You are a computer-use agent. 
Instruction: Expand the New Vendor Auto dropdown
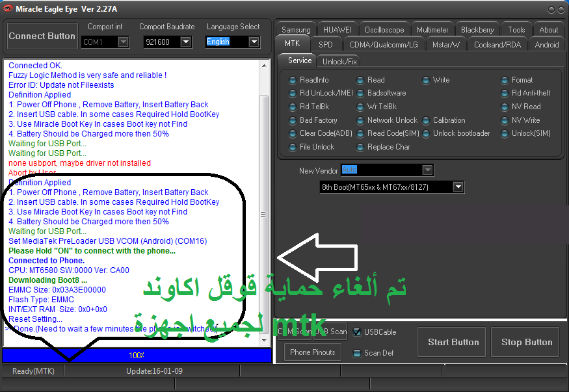(427, 170)
